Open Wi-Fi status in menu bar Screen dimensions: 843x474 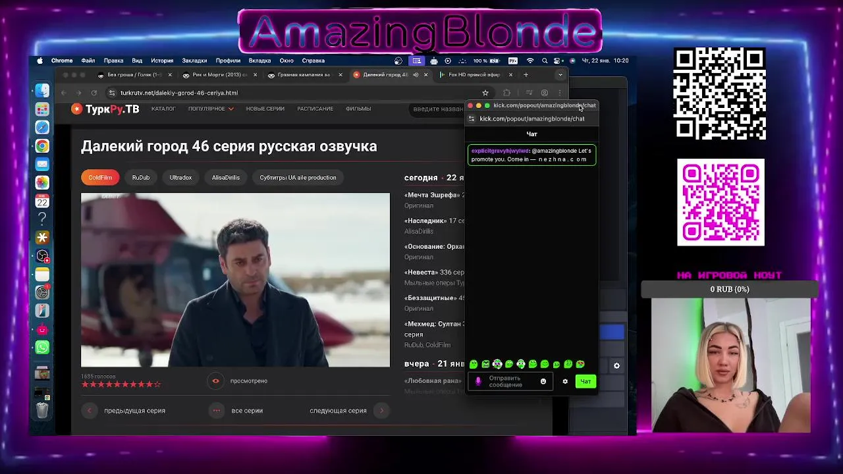coord(530,61)
